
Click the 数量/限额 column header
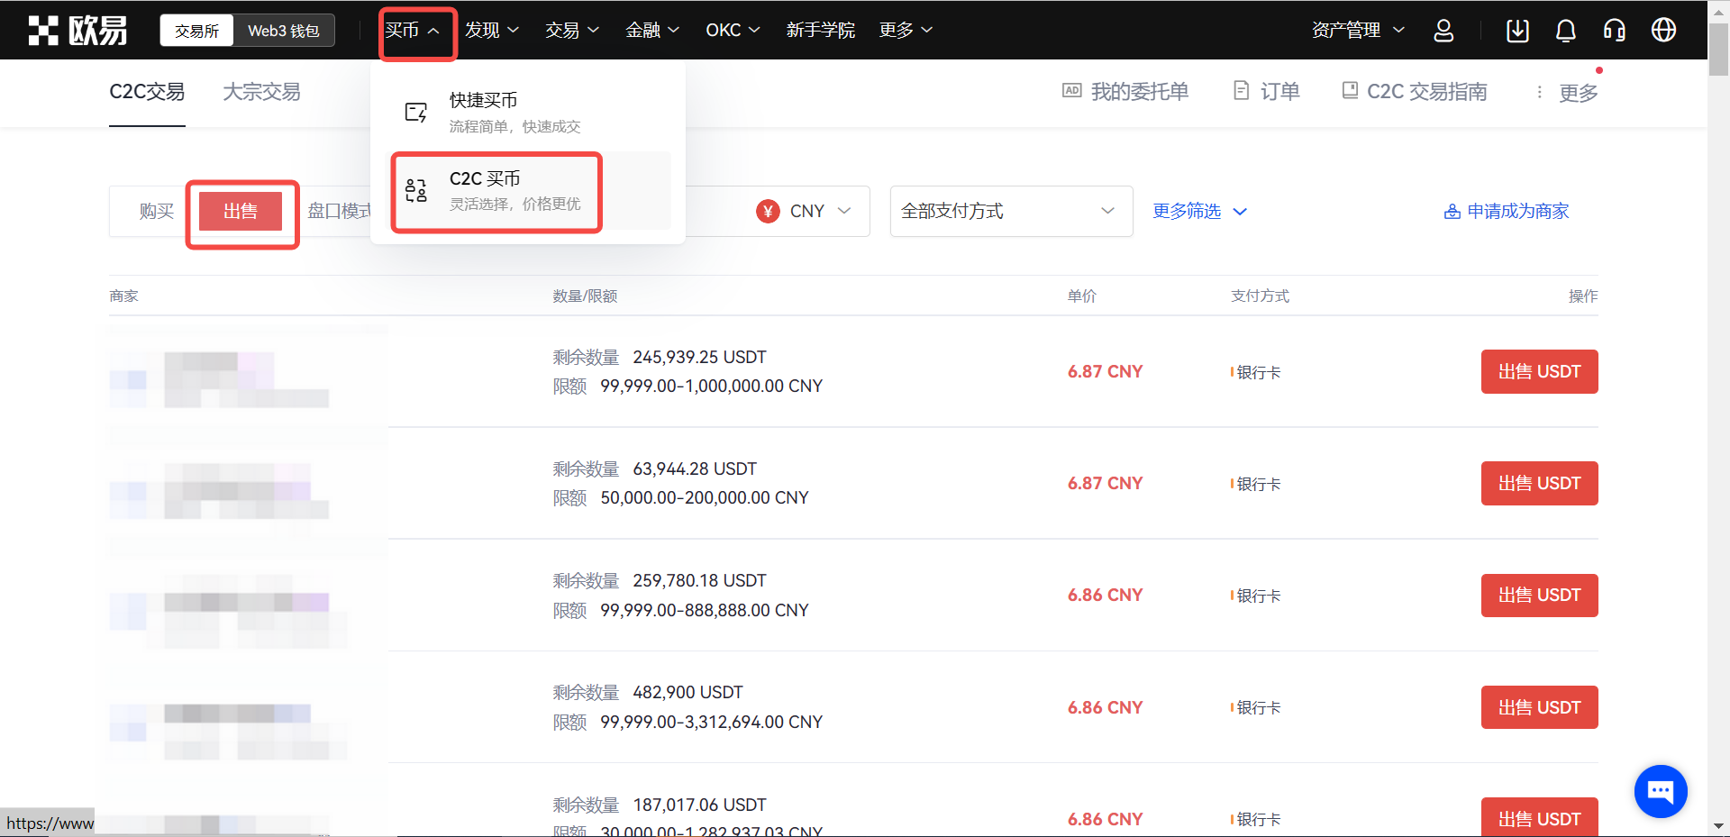tap(585, 296)
